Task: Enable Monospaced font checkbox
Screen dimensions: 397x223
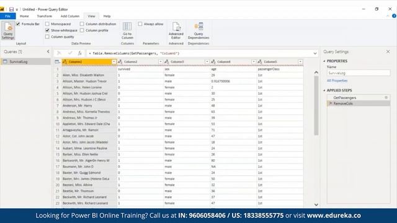Action: (47, 24)
